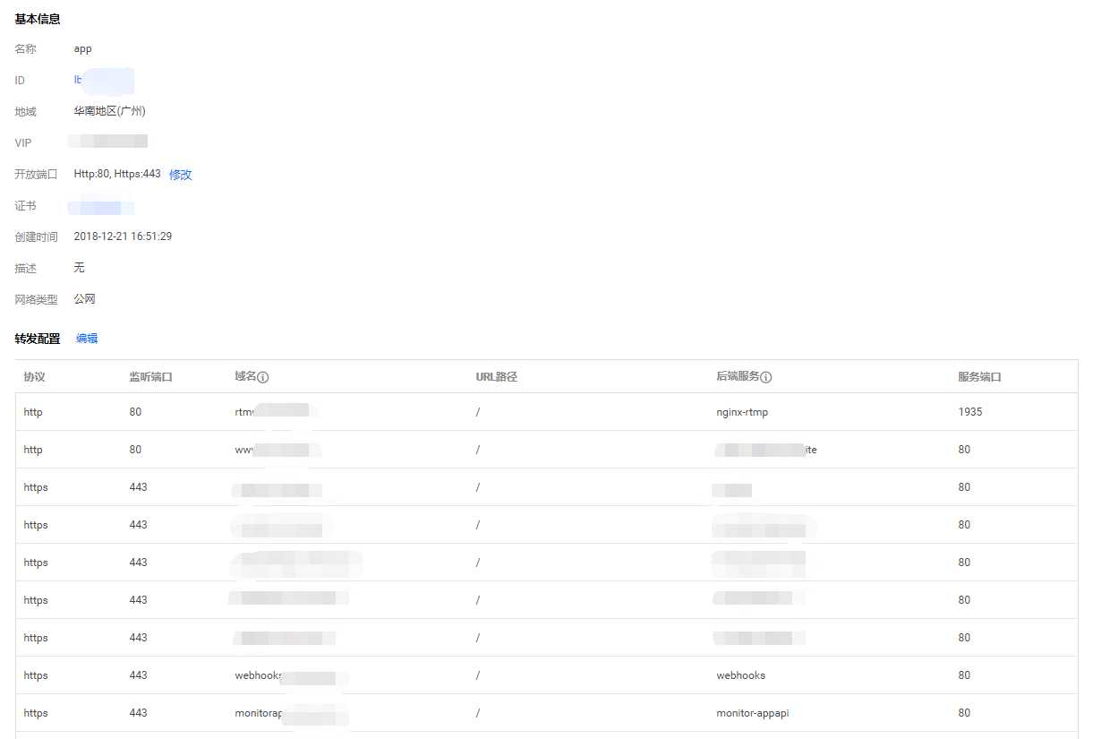
Task: Click the URL path slash in monitor-appapi row
Action: click(x=478, y=713)
